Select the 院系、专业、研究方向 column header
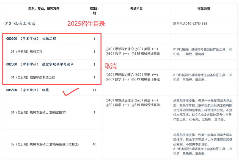Viewport: 239px width, 160px height. point(44,9)
